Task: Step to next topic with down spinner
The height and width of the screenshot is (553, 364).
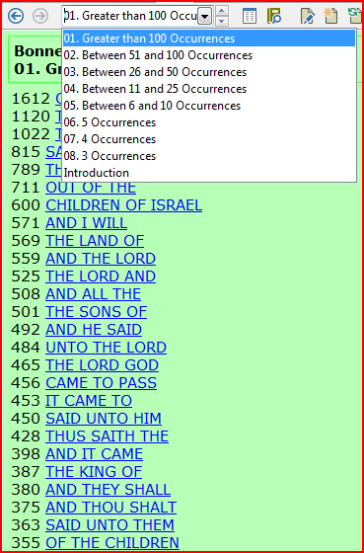Action: point(221,21)
